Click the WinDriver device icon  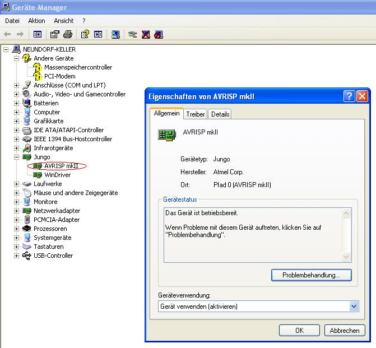(38, 175)
